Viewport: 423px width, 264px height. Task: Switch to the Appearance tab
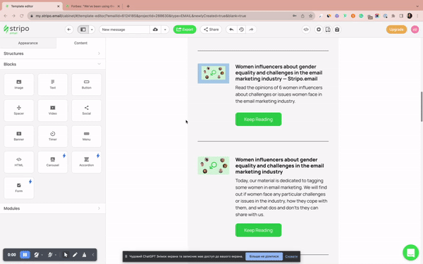tap(28, 43)
